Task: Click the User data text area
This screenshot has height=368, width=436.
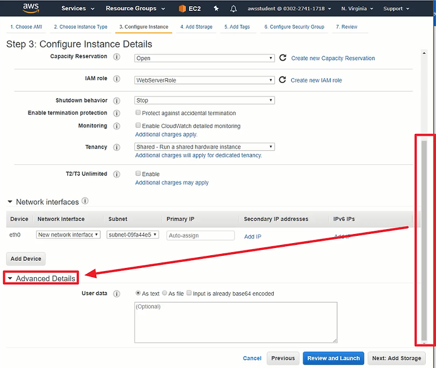Action: (236, 323)
